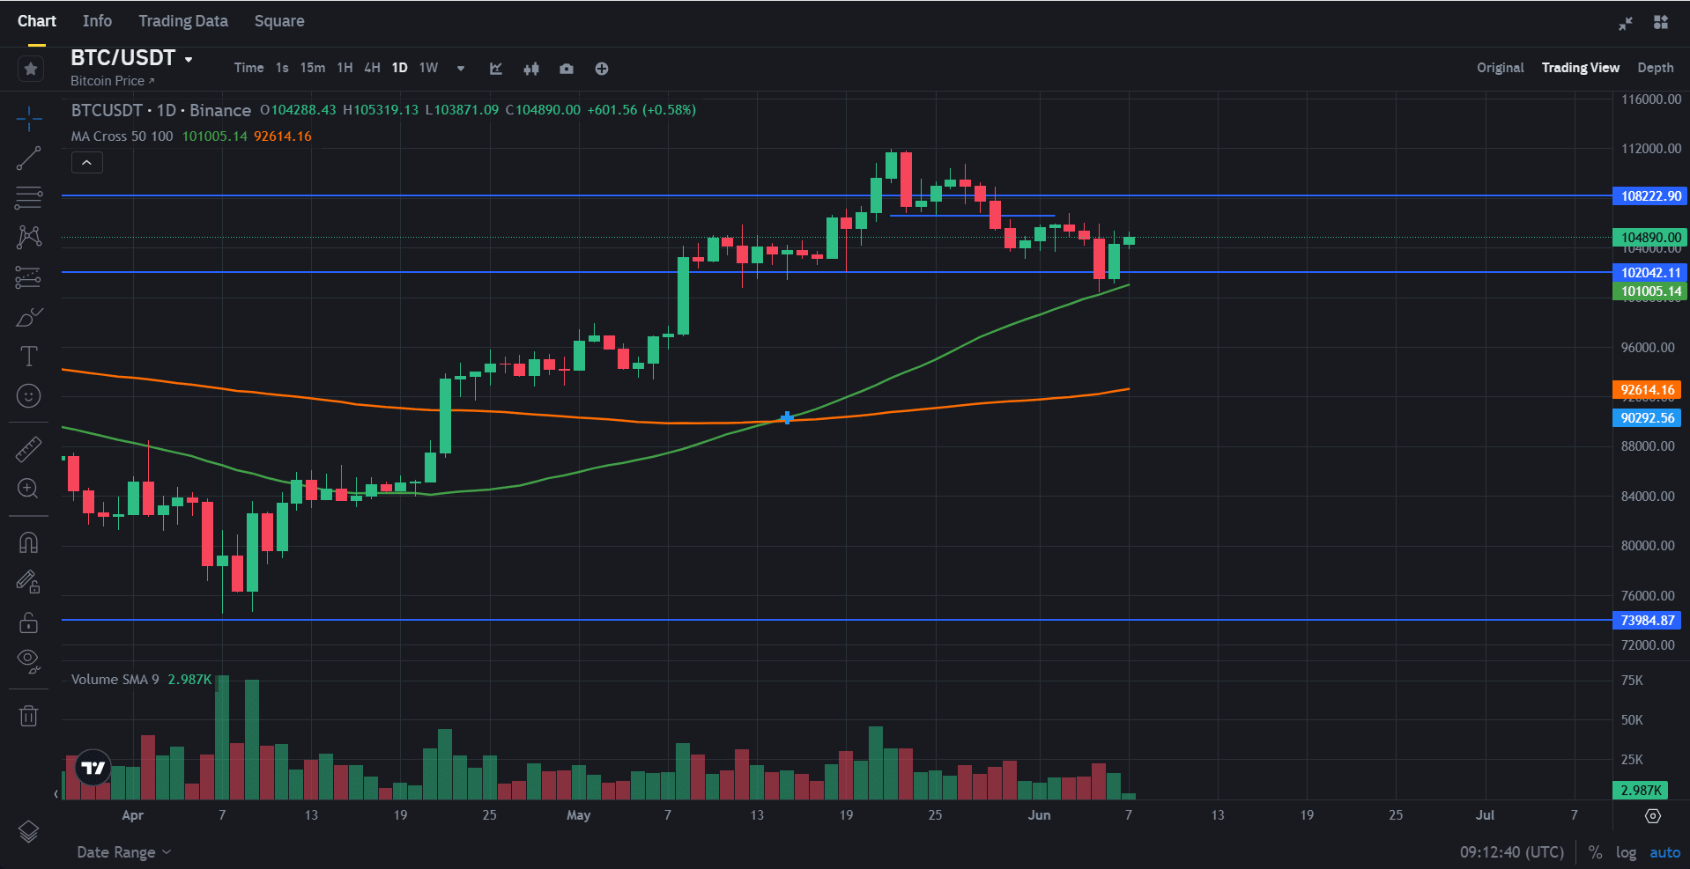Screen dimensions: 1690x869
Task: Click the 101005.14 green MA price label
Action: 1650,291
